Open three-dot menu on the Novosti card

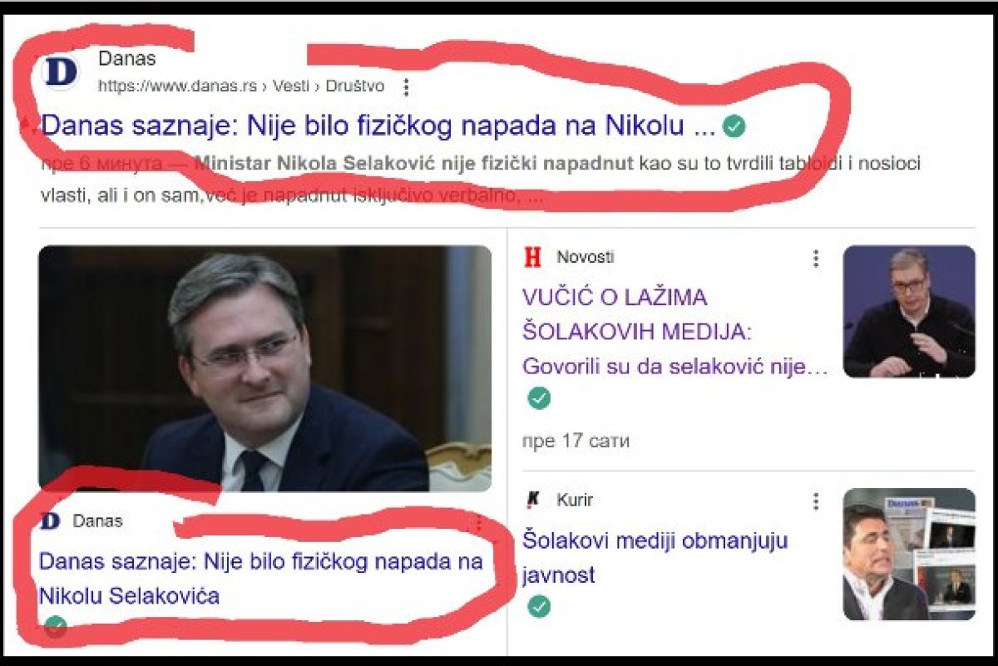pos(816,259)
